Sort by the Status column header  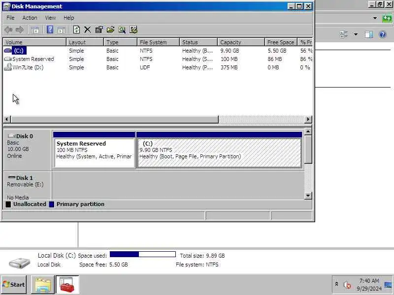(x=198, y=42)
